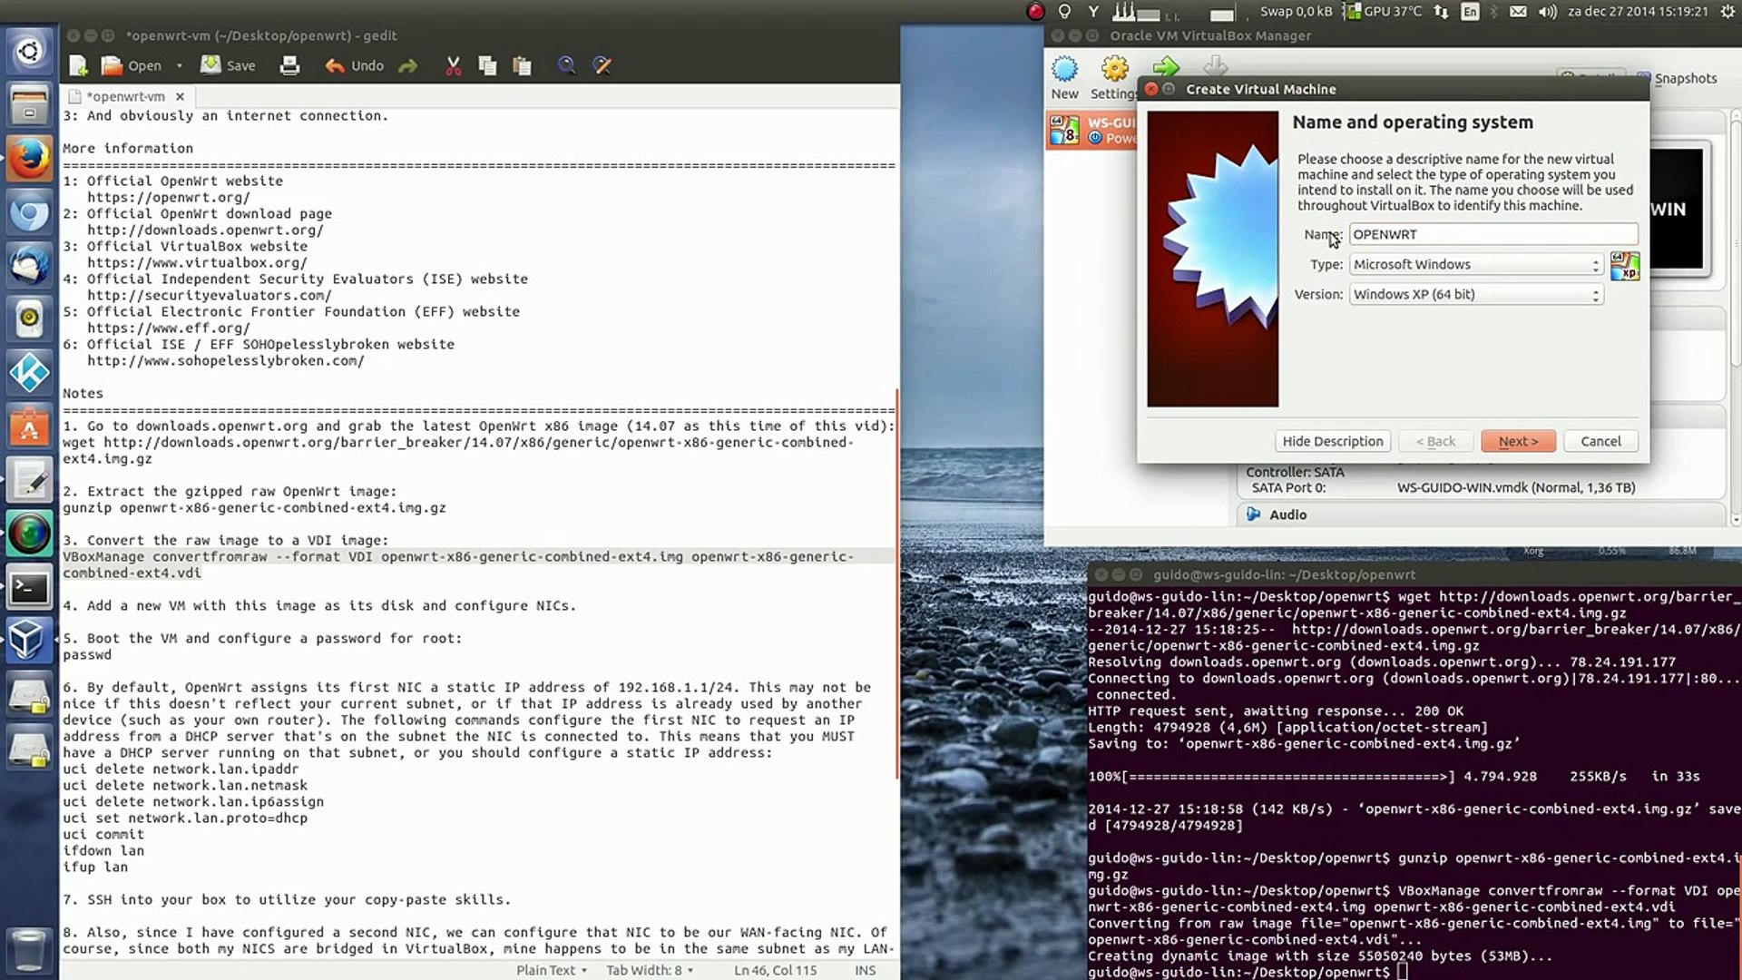Click the VM Name input field
Image resolution: width=1742 pixels, height=980 pixels.
click(1492, 234)
